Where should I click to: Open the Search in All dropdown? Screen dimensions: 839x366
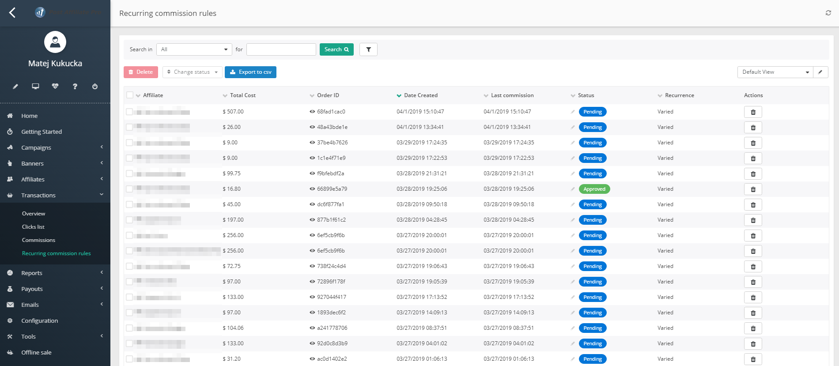pyautogui.click(x=194, y=49)
